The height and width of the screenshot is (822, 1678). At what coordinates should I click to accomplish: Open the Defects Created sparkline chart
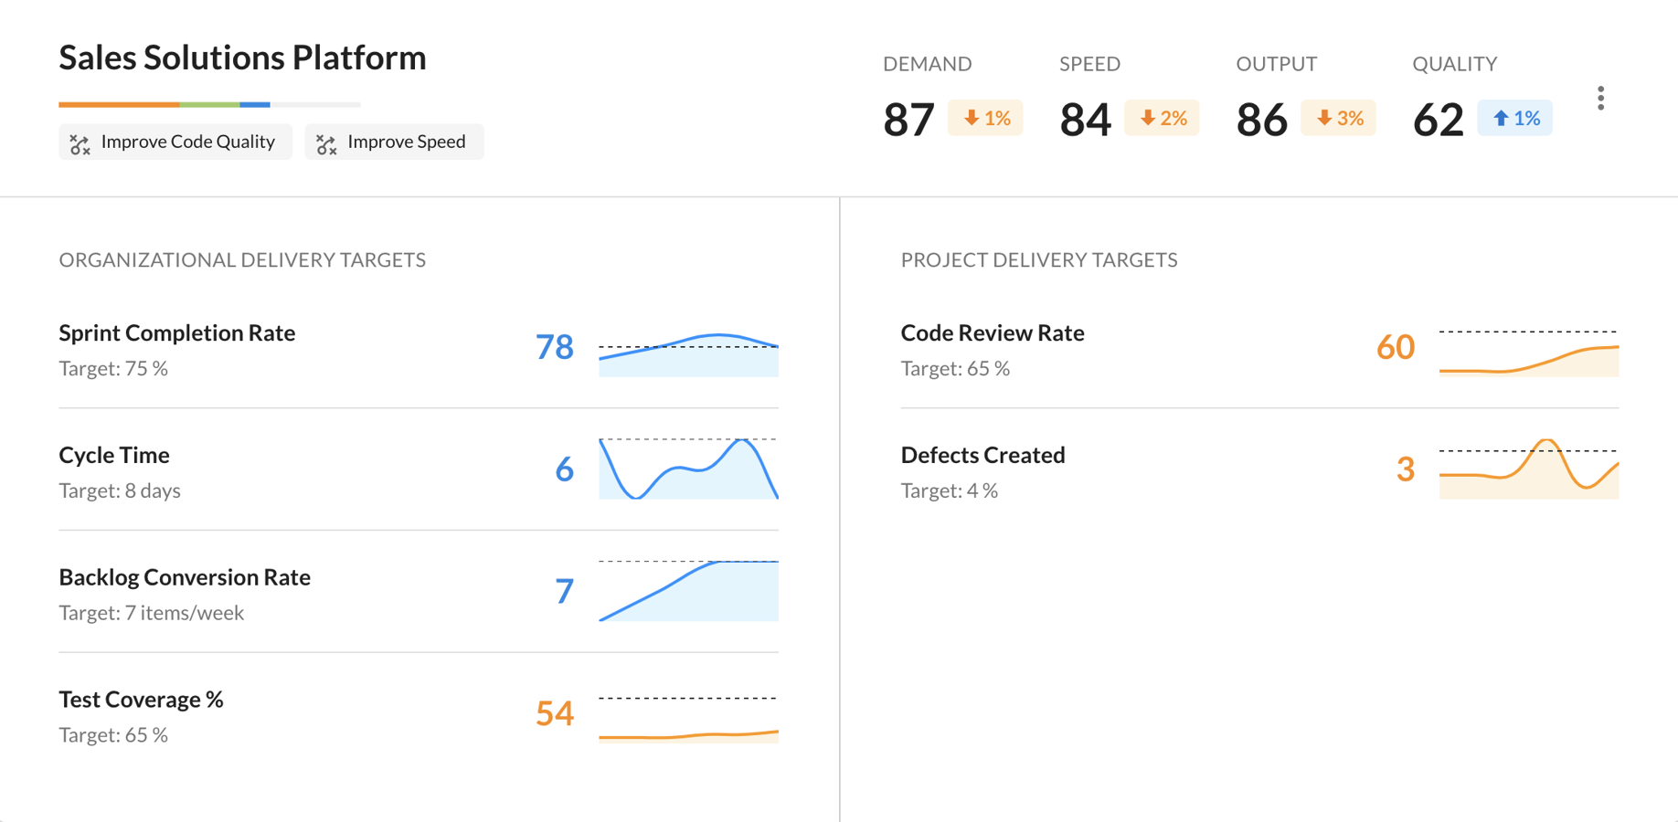[x=1528, y=469]
